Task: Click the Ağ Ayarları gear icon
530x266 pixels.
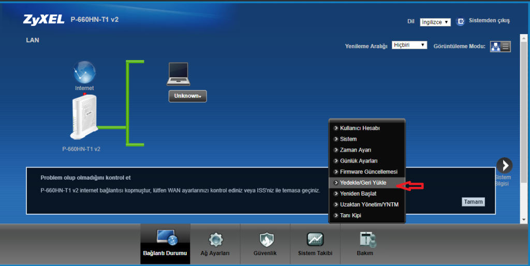Action: 215,240
